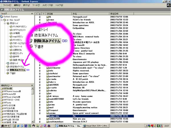
Task: Open the プライベート folder
Action: point(17,47)
